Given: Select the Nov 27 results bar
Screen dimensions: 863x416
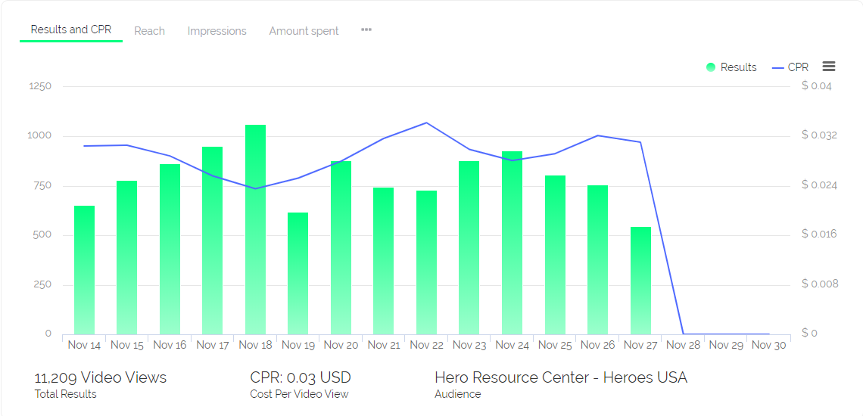Looking at the screenshot, I should (x=640, y=281).
